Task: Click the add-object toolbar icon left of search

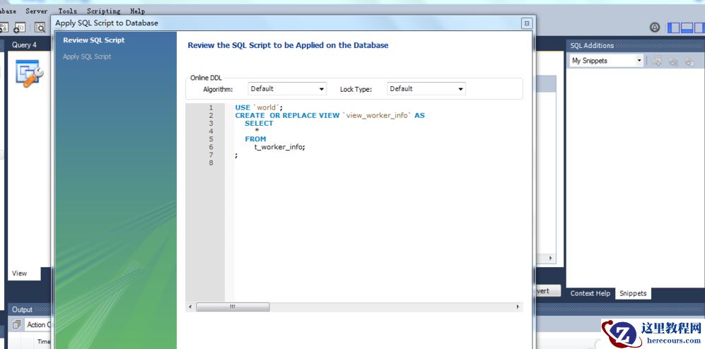Action: point(19,28)
